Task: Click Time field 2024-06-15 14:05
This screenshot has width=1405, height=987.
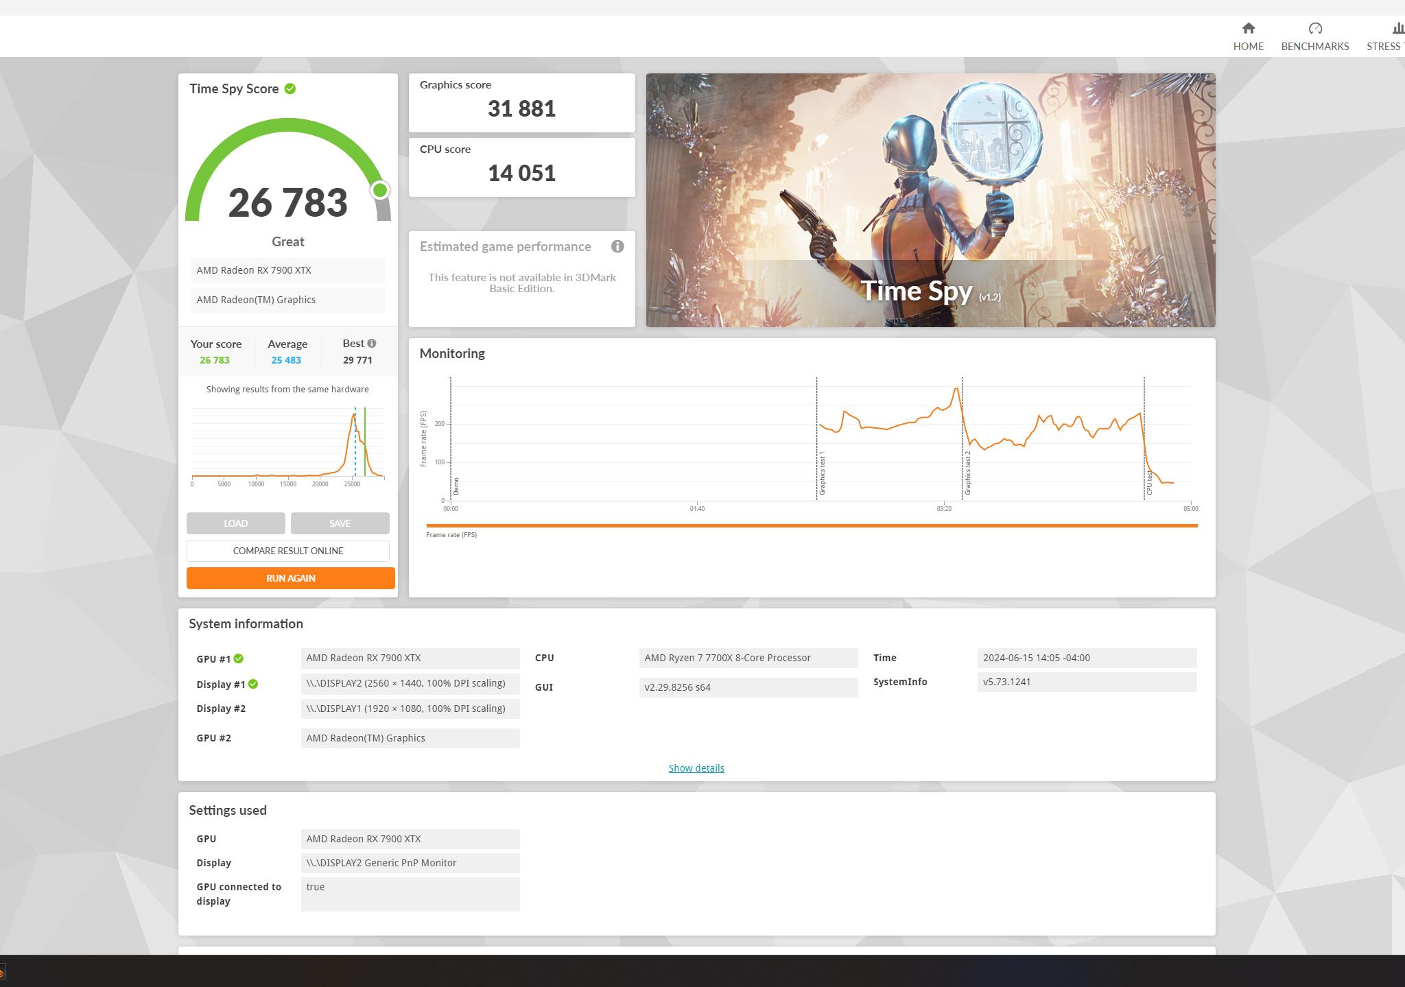Action: point(1087,658)
